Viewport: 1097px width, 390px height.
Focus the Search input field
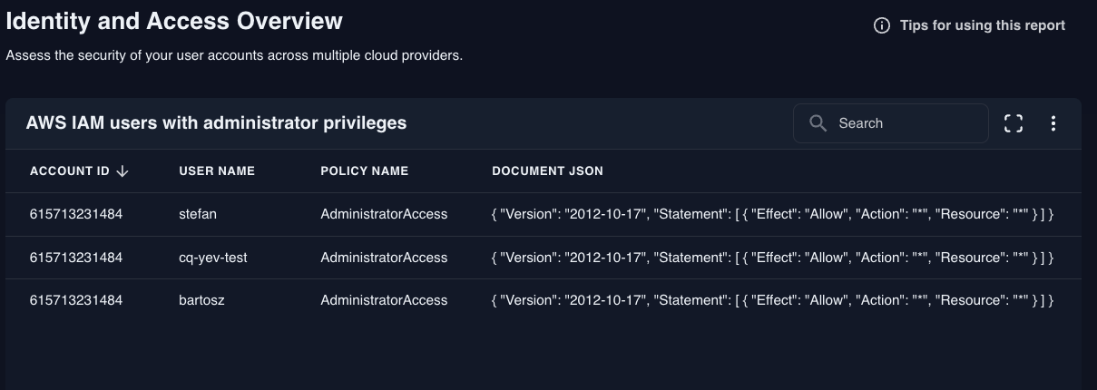pyautogui.click(x=890, y=123)
